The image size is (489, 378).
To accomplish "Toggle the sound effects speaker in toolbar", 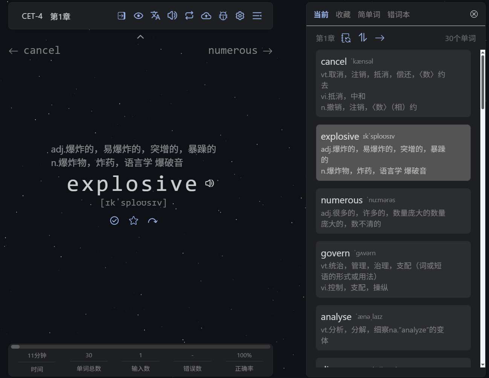I will click(172, 16).
